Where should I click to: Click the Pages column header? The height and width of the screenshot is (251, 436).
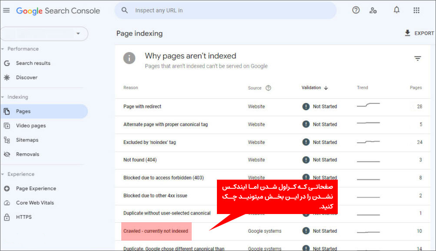[x=416, y=88]
